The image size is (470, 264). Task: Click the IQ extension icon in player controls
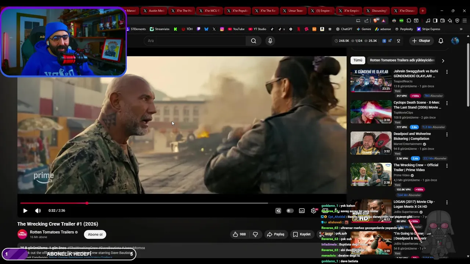(x=278, y=211)
